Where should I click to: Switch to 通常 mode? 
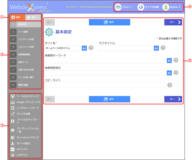click(x=33, y=18)
